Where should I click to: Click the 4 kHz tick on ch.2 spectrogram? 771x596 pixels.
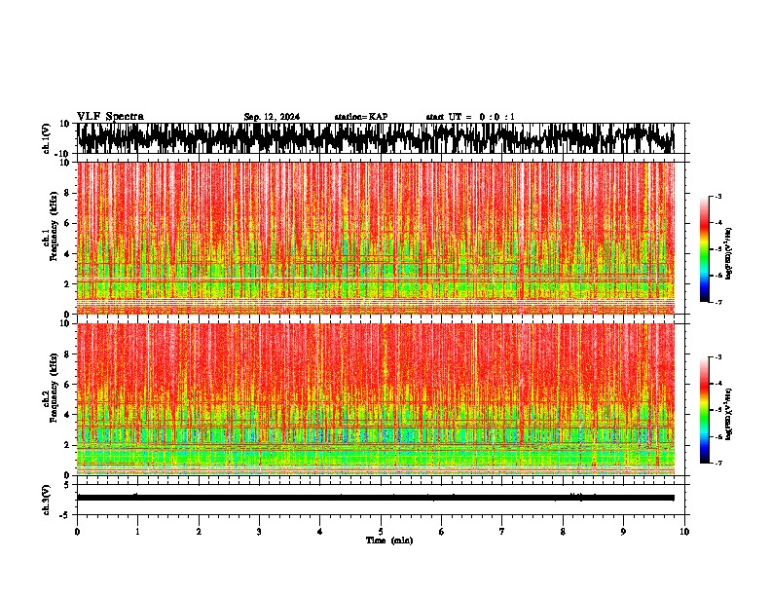coord(67,415)
